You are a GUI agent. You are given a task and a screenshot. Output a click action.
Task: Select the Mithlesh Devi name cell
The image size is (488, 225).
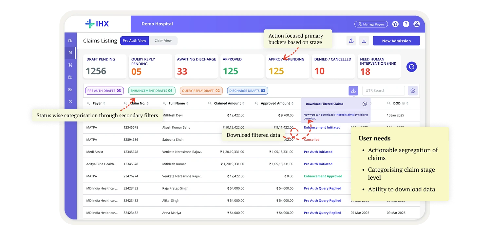(172, 115)
